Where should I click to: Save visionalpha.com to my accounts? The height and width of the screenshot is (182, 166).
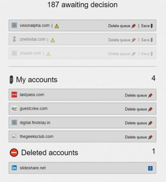click(x=147, y=26)
